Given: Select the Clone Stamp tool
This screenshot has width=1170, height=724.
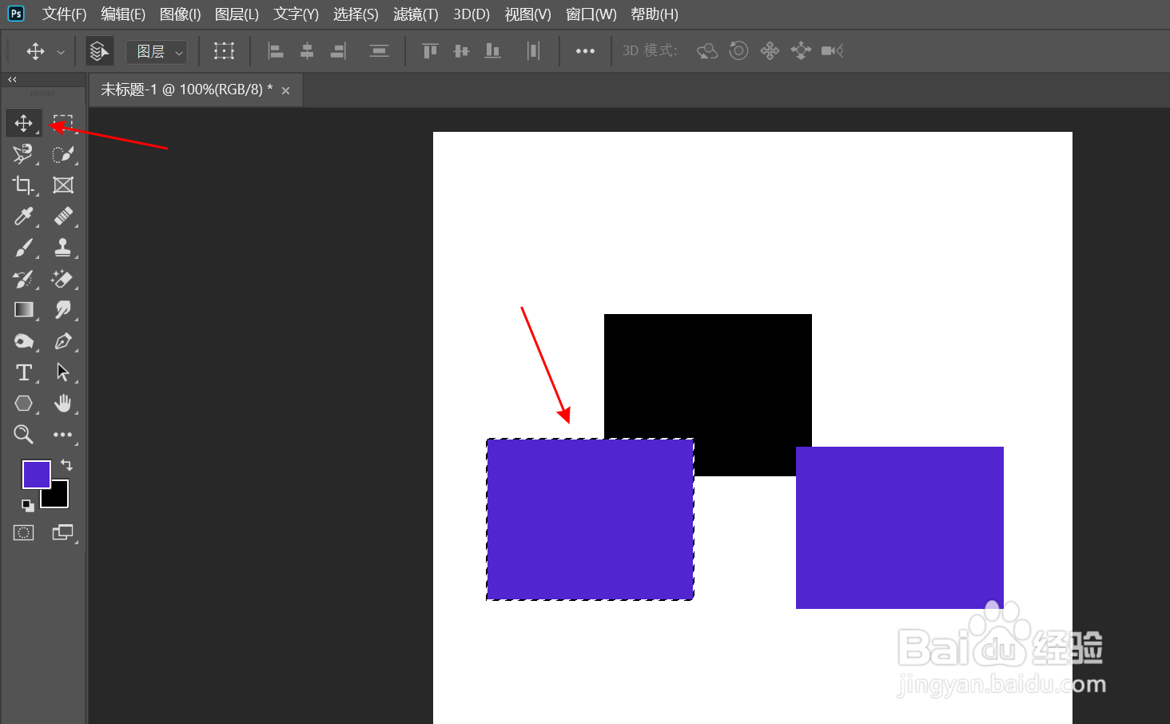Looking at the screenshot, I should click(x=63, y=248).
